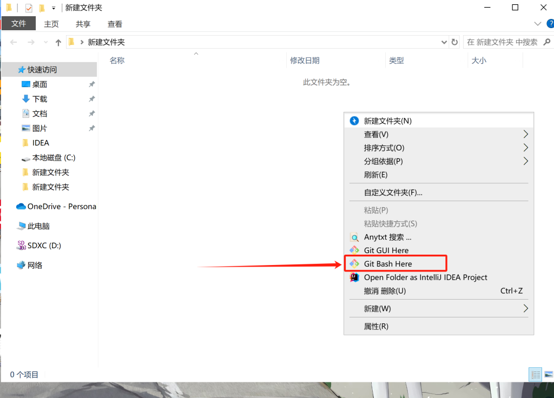Switch to large thumbnails view icon
The image size is (554, 398).
click(548, 374)
